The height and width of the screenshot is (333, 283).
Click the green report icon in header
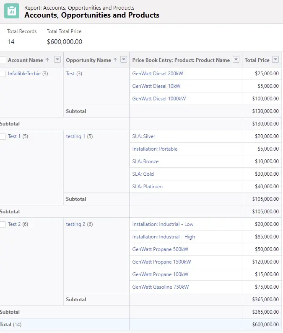click(x=12, y=11)
